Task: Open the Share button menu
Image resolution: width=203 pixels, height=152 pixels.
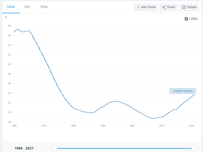Action: [168, 7]
